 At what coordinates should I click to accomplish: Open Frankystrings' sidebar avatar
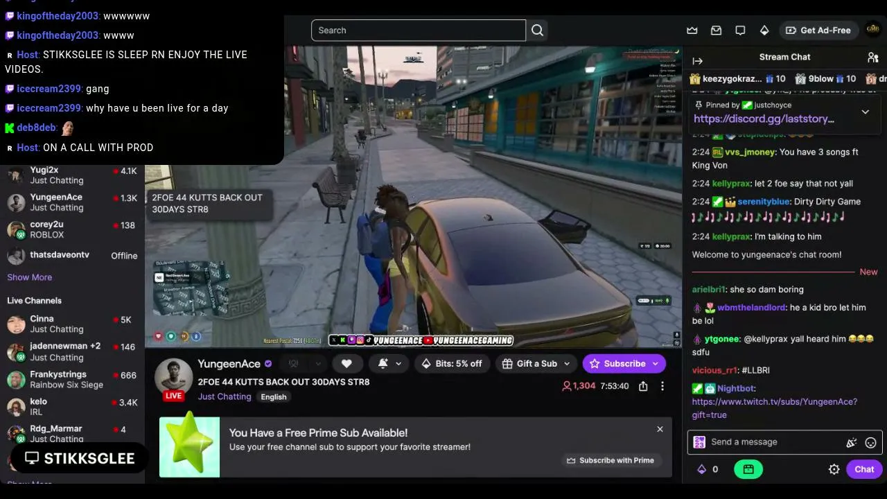tap(16, 380)
